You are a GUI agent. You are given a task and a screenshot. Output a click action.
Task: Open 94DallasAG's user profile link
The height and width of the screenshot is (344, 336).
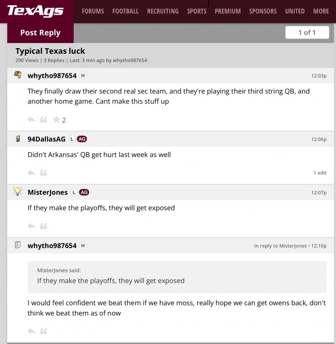(46, 139)
